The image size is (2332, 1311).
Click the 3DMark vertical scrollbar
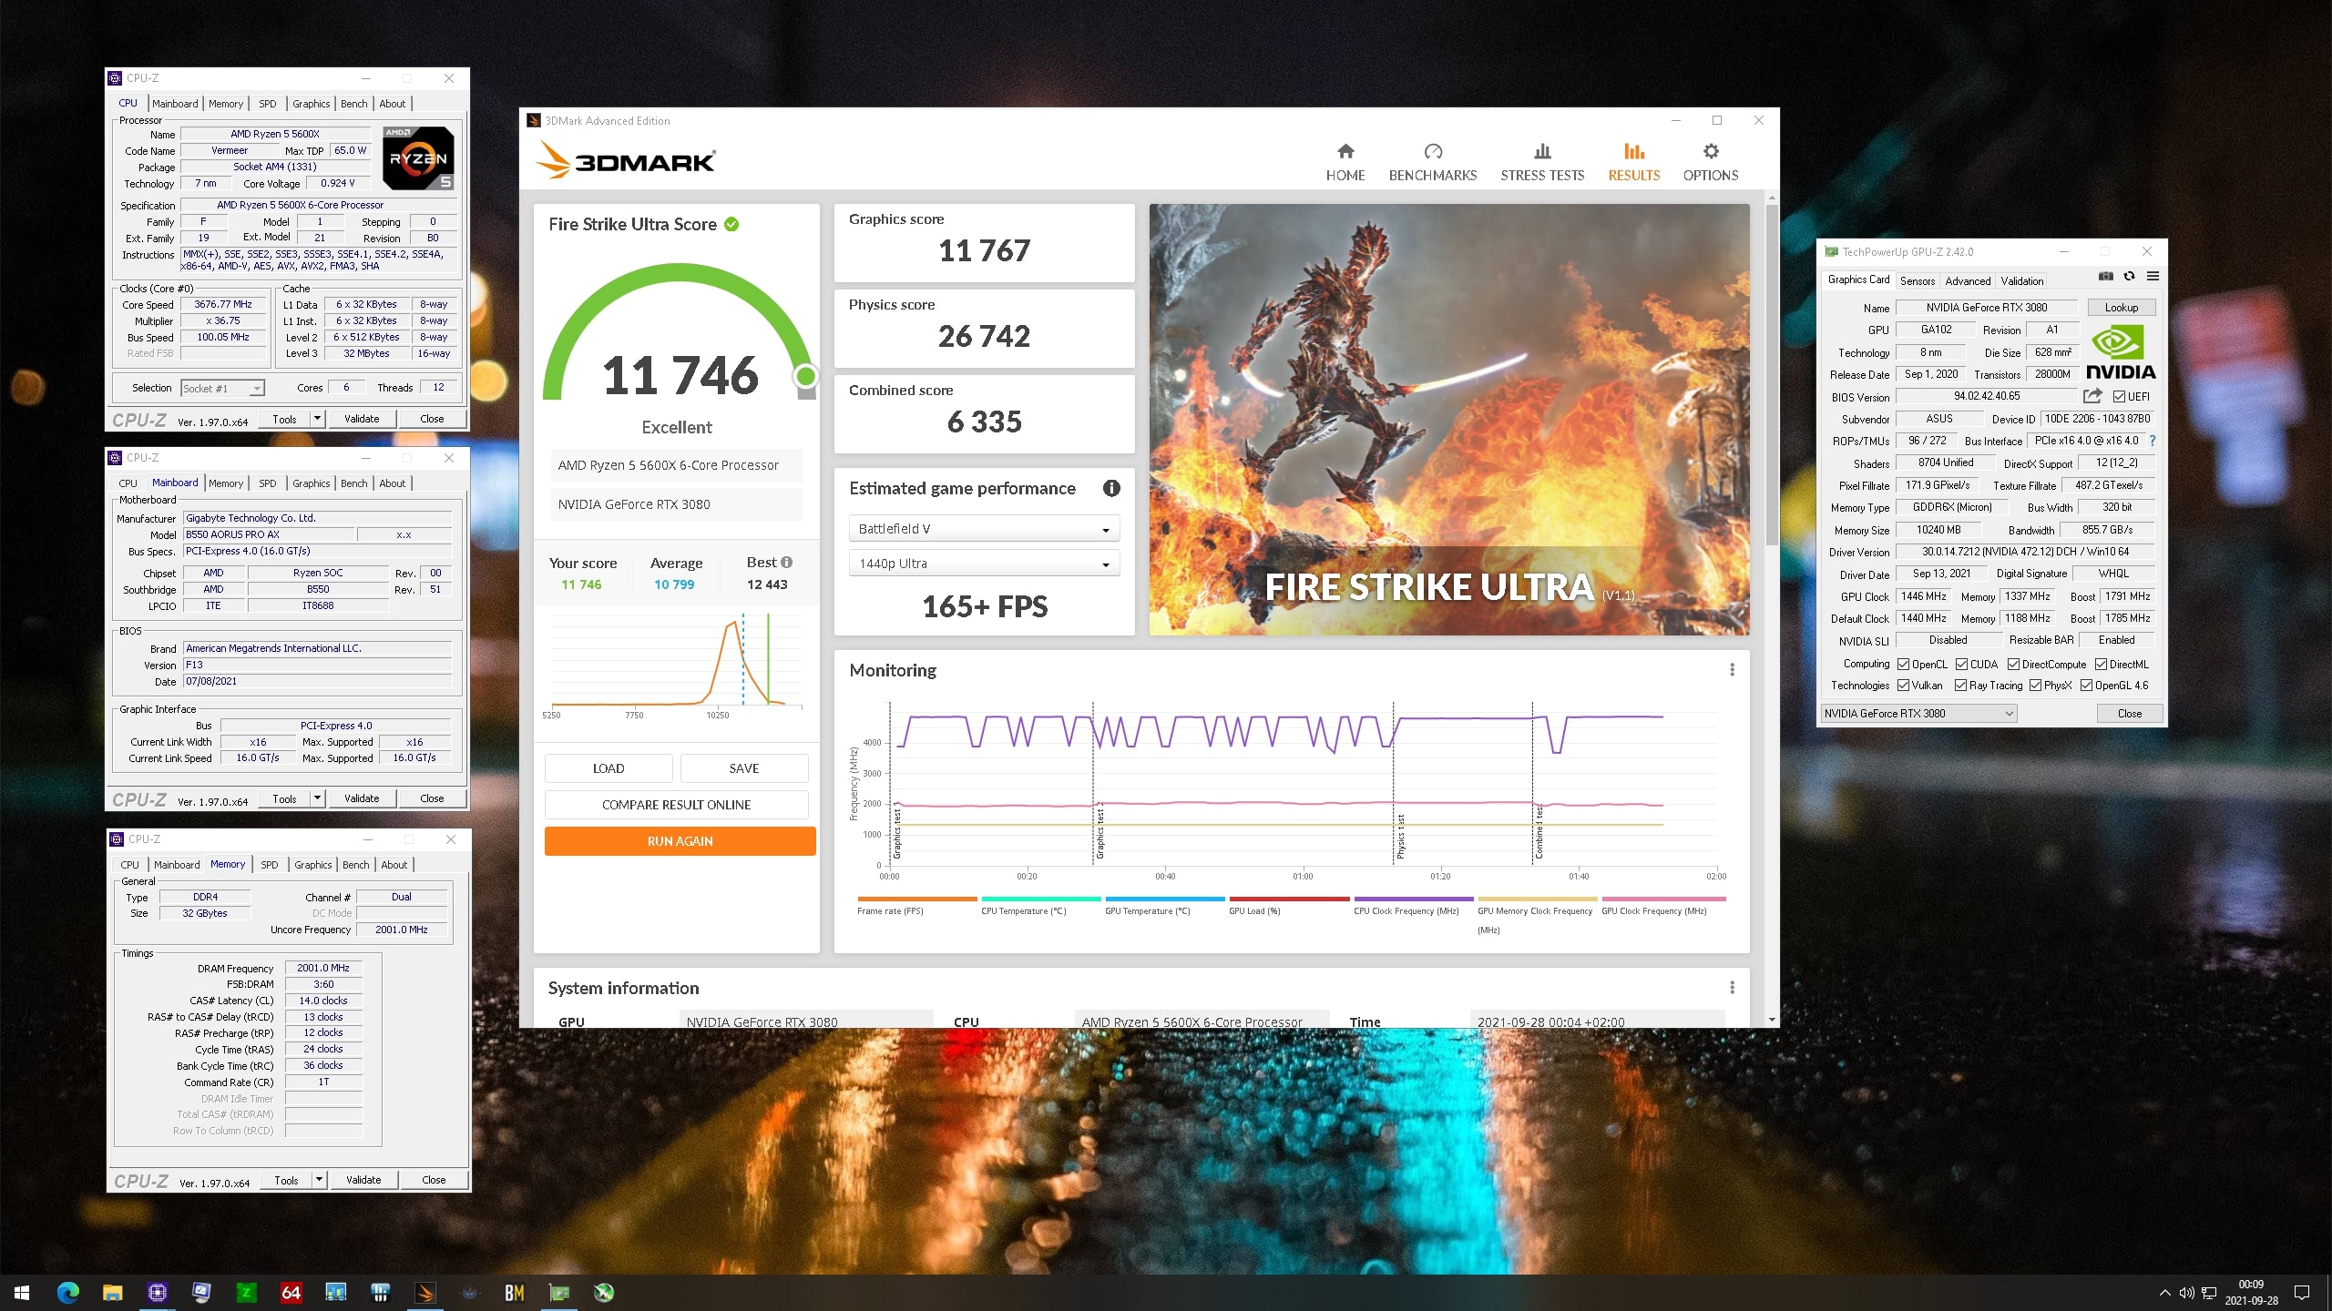(1772, 374)
